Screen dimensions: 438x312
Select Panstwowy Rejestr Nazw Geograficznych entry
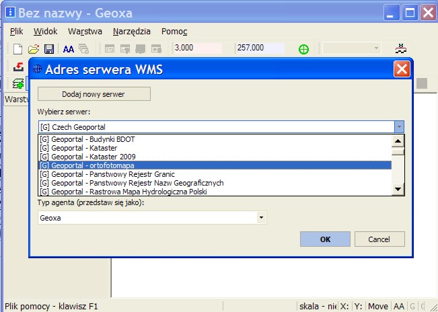(x=215, y=183)
